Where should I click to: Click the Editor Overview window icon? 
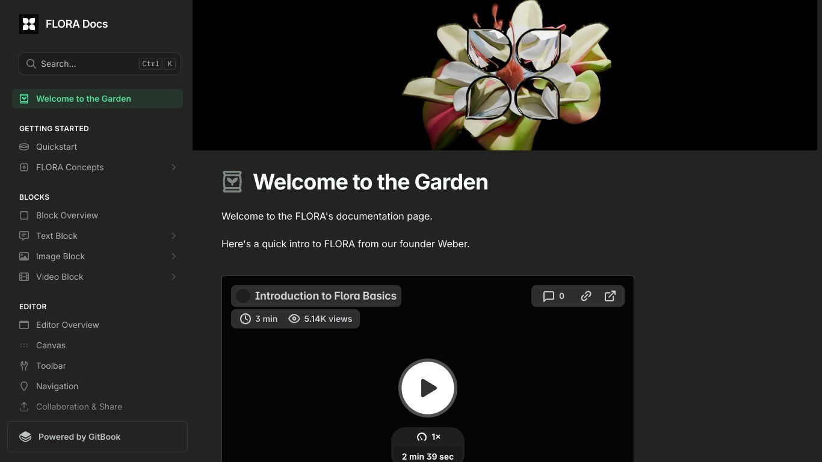(24, 325)
